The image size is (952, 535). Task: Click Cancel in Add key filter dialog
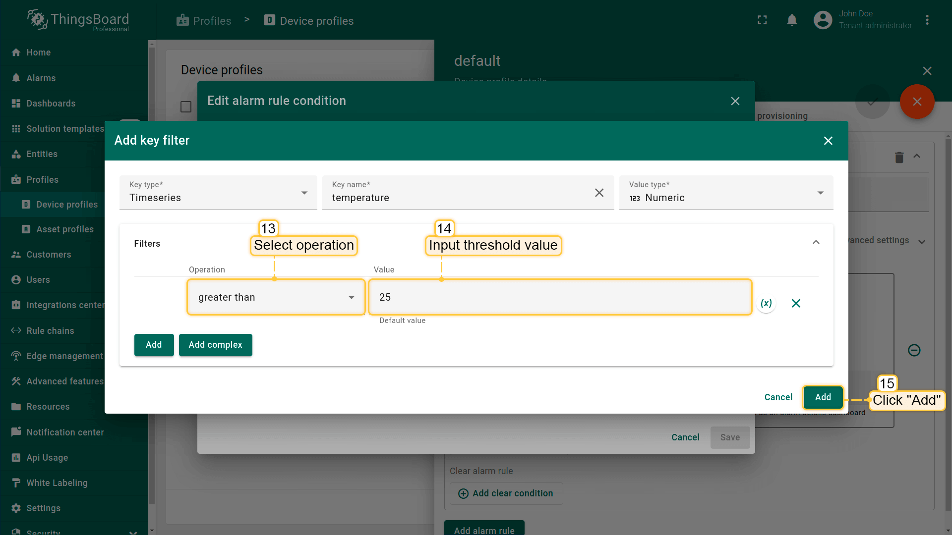coord(778,397)
